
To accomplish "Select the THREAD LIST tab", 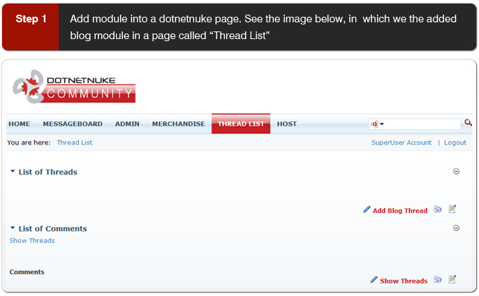I will (241, 124).
